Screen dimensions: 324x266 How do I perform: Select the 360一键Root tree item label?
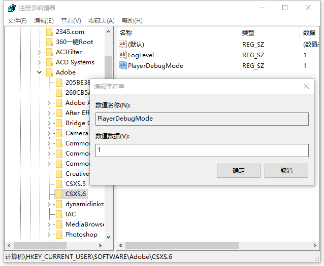coord(74,42)
